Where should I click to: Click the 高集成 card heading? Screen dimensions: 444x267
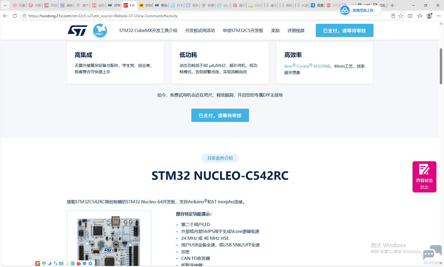(x=83, y=55)
